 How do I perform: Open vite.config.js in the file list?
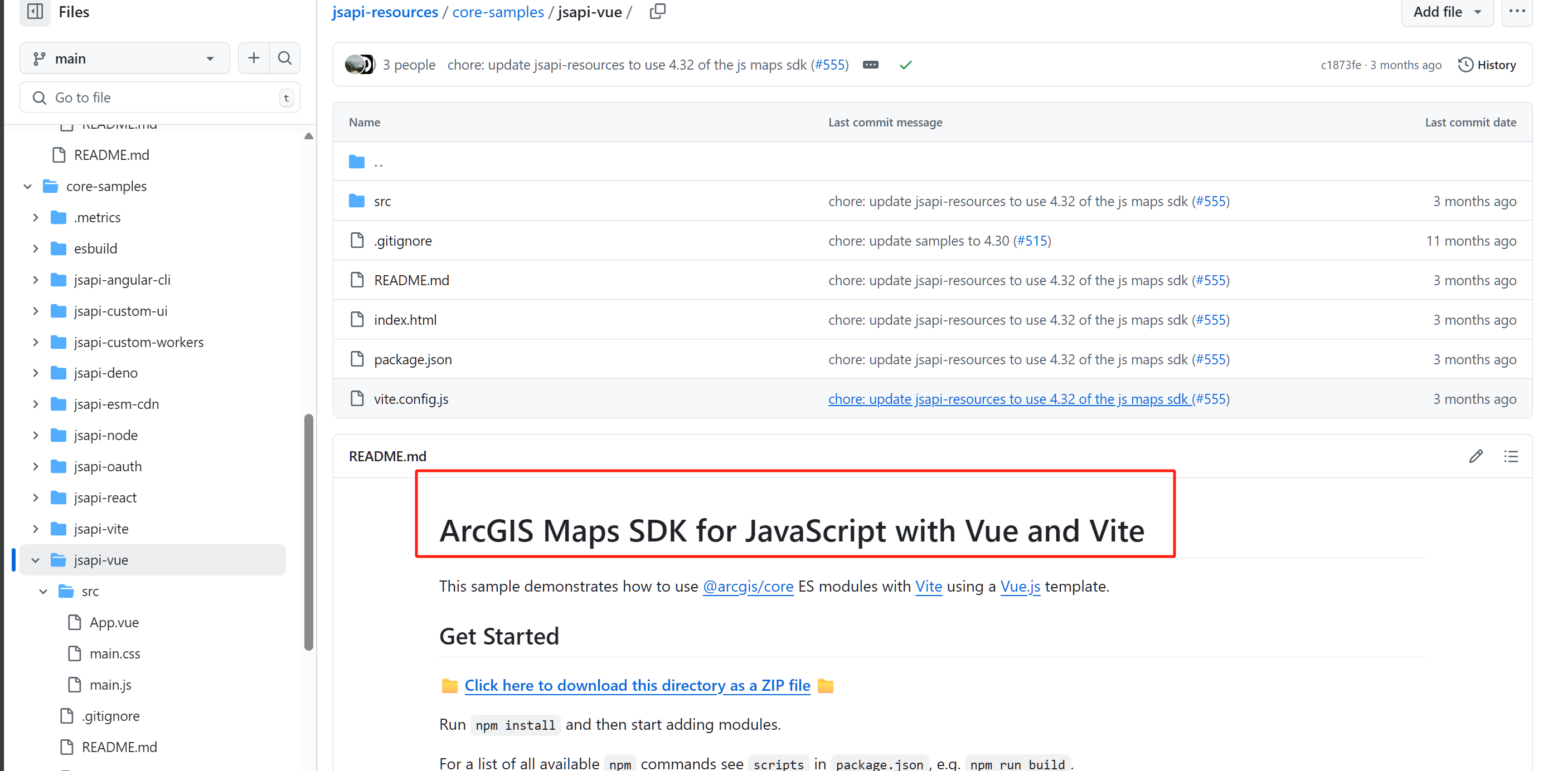point(411,399)
